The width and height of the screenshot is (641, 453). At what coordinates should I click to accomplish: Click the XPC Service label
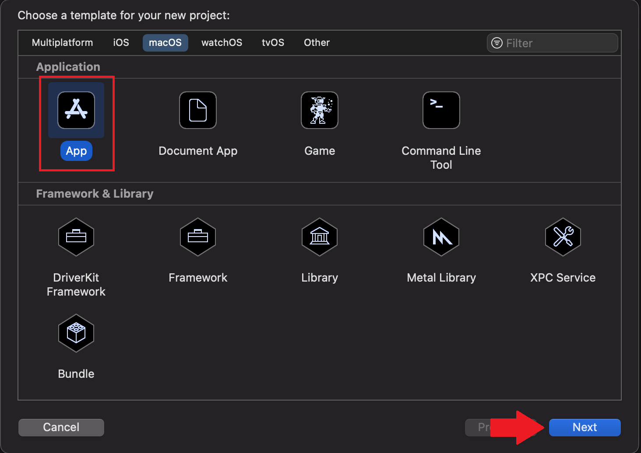(x=563, y=278)
